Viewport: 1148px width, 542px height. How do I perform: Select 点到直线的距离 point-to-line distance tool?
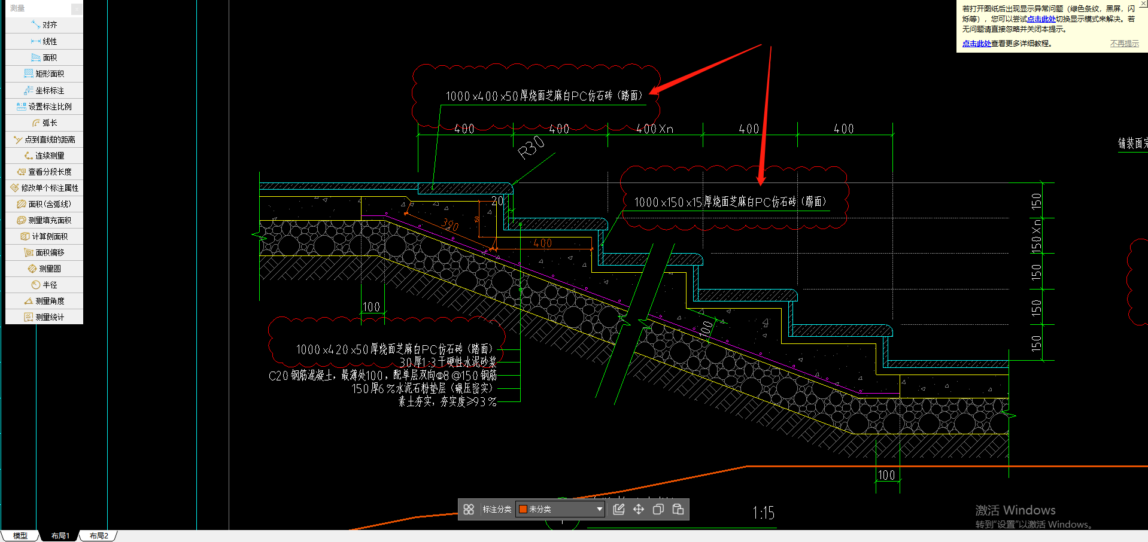pos(44,139)
